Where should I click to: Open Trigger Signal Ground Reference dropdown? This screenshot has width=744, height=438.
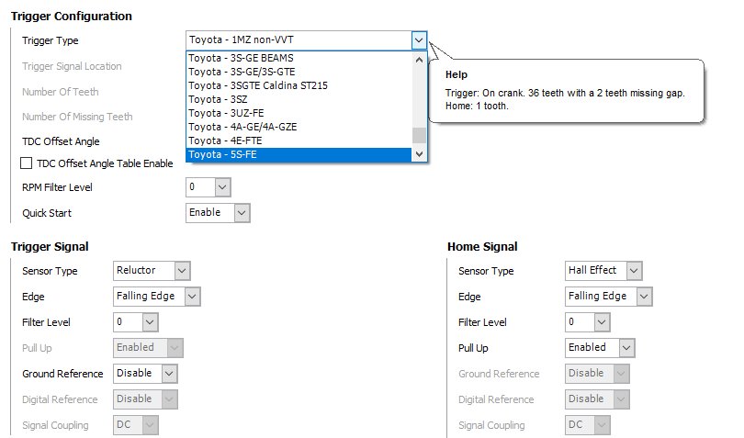click(169, 373)
